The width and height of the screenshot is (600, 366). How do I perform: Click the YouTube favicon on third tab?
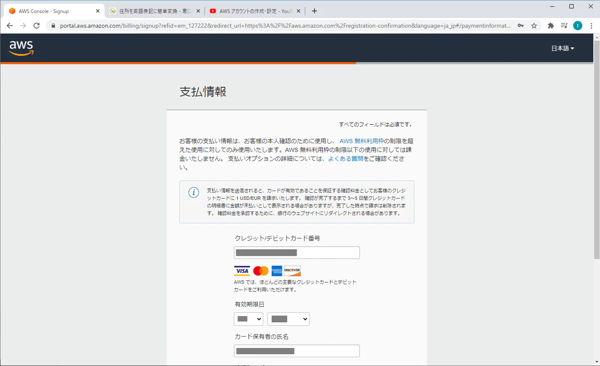213,11
